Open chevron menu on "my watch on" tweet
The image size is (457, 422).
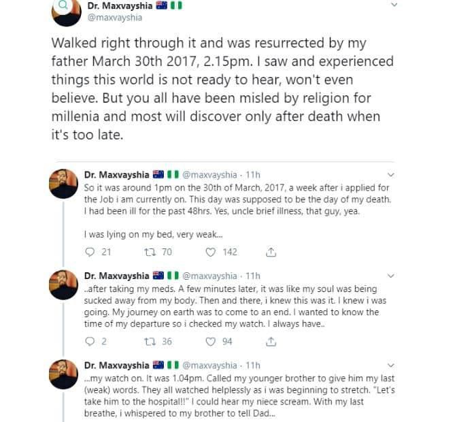(x=390, y=366)
